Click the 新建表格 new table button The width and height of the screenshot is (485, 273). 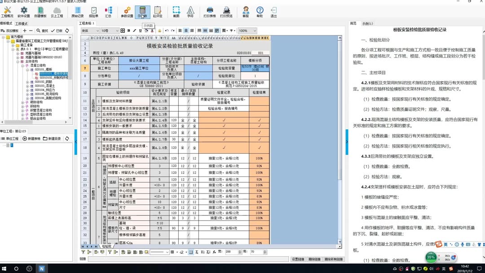(x=34, y=138)
